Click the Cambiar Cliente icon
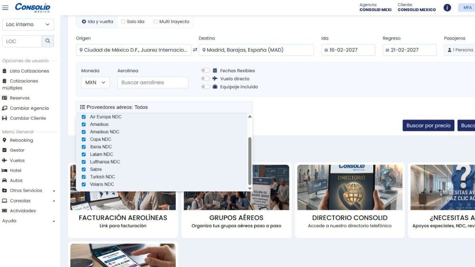The width and height of the screenshot is (475, 267). coord(5,118)
